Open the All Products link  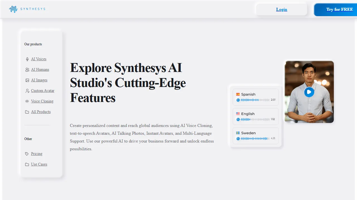41,112
